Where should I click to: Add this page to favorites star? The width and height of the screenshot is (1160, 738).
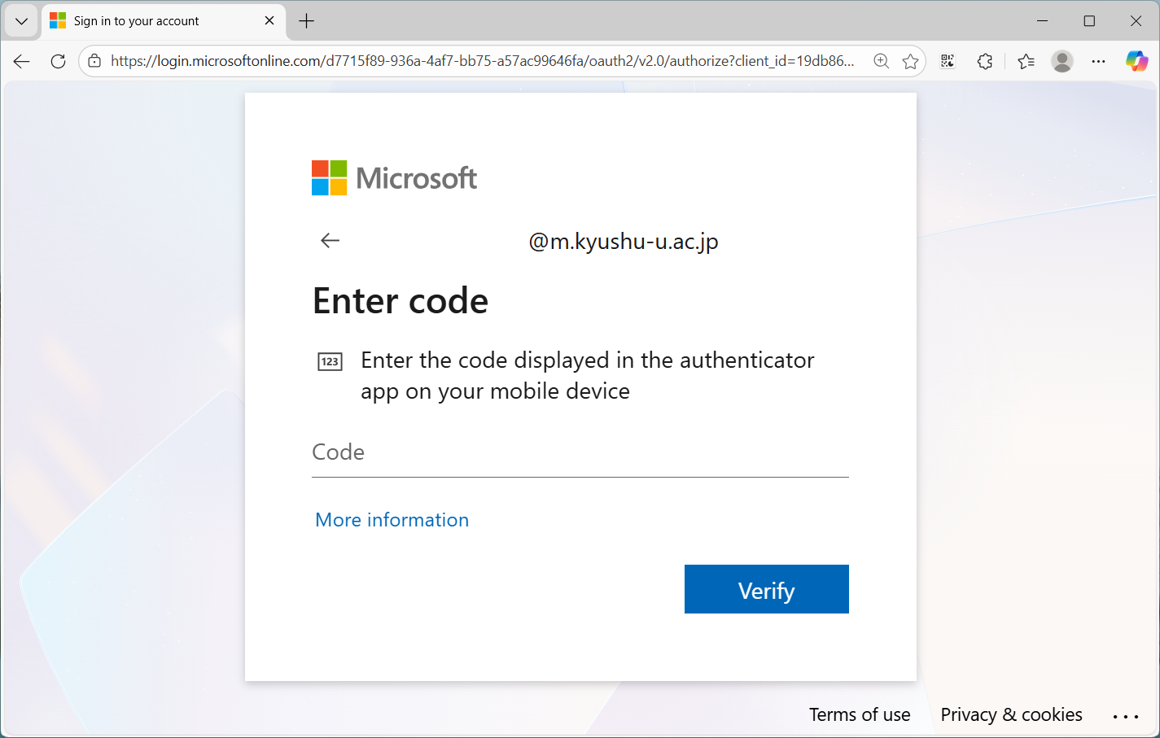(x=910, y=61)
